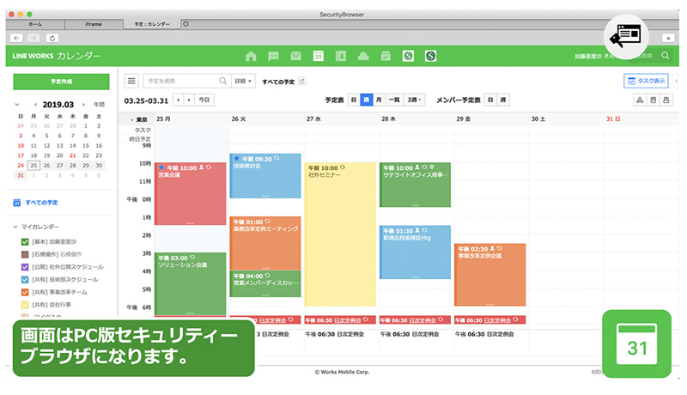
Task: Open a new tab with the plus icon
Action: click(x=185, y=24)
